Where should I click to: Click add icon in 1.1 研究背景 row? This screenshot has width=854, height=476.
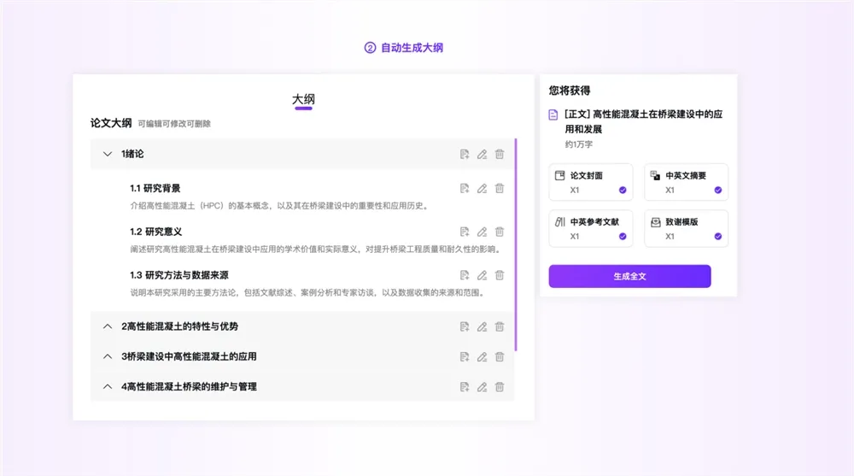click(465, 189)
